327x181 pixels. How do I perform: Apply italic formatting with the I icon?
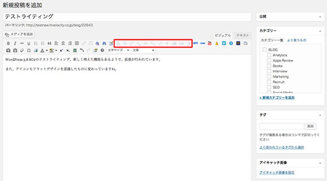(x=15, y=43)
